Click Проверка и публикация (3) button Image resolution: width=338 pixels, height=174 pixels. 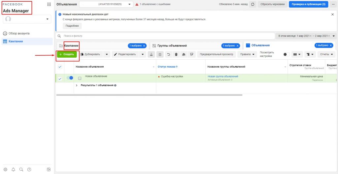[309, 4]
